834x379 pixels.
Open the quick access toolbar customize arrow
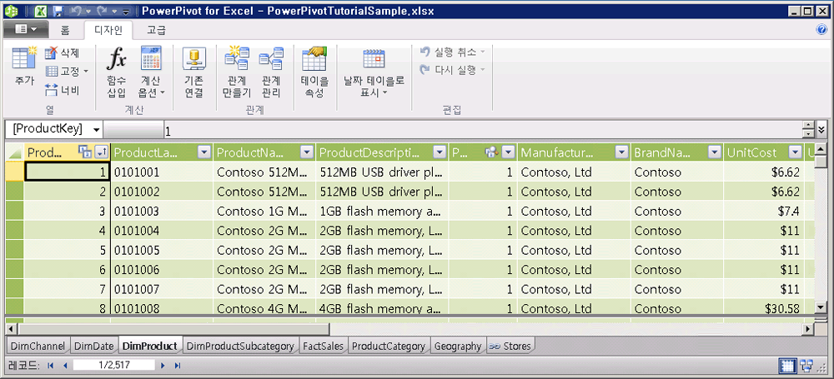(x=125, y=11)
